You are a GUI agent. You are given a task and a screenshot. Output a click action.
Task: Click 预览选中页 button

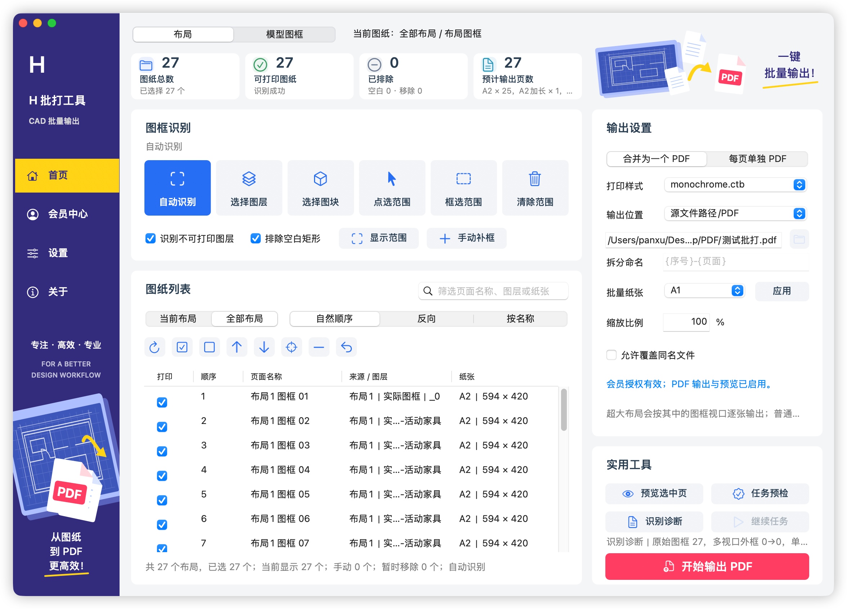pyautogui.click(x=654, y=494)
